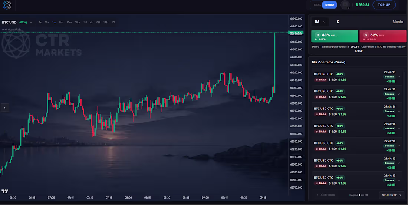The height and width of the screenshot is (205, 408).
Task: Select the 30m chart timeframe
Action: coord(77,22)
